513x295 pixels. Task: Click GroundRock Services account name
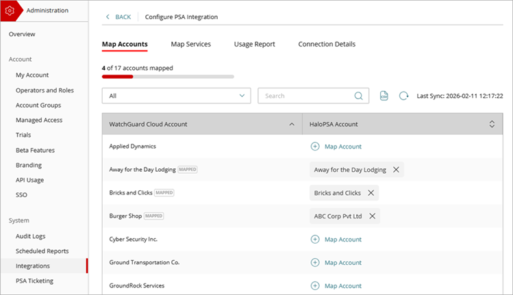pyautogui.click(x=137, y=285)
